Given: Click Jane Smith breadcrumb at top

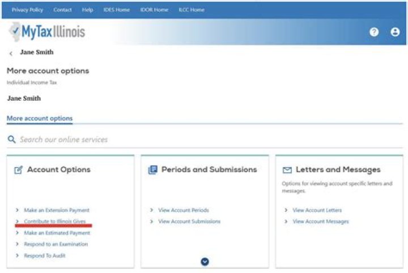Looking at the screenshot, I should (37, 52).
